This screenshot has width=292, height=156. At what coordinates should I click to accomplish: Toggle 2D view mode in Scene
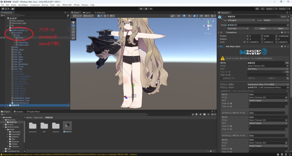click(x=179, y=16)
